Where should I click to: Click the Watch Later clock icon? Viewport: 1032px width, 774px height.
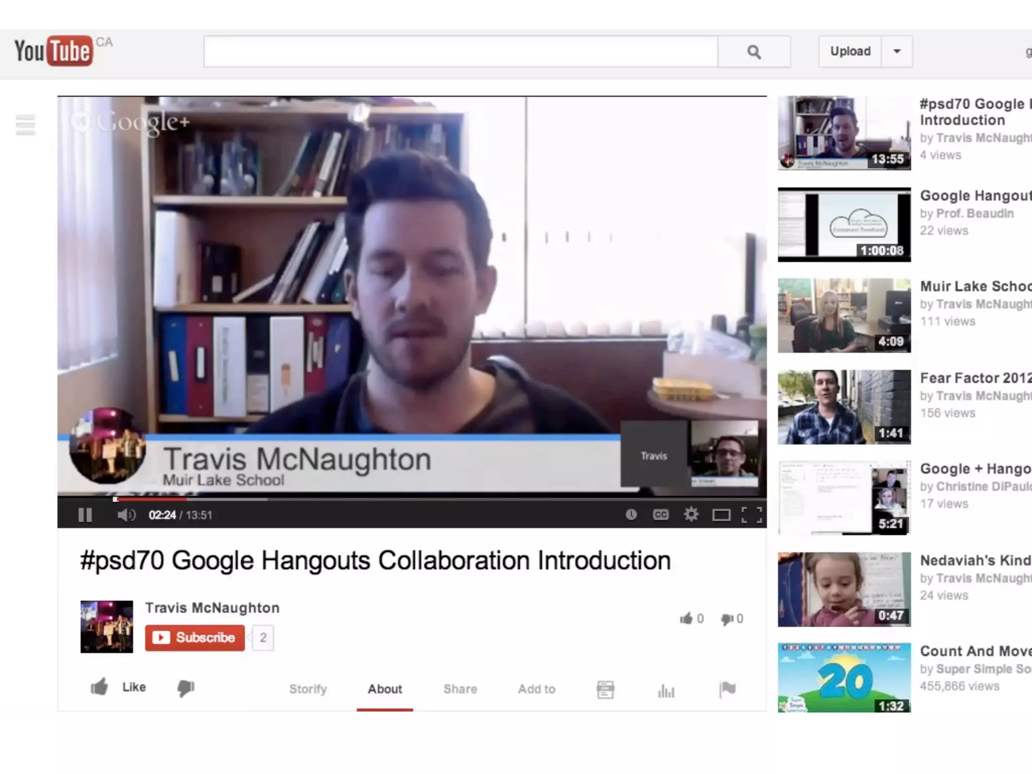point(631,514)
